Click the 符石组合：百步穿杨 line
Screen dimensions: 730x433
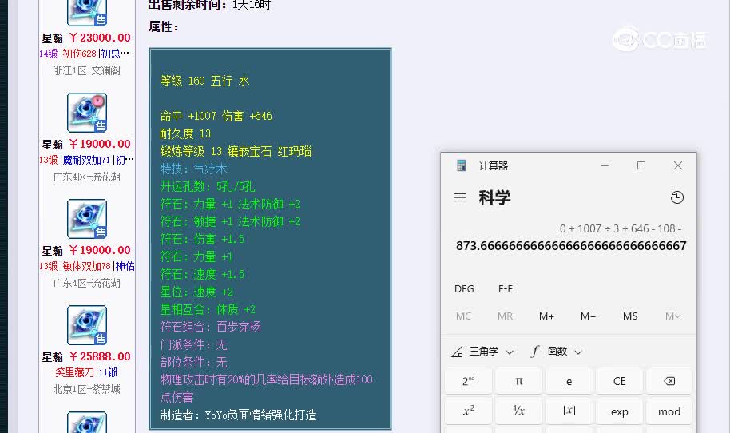pos(210,327)
